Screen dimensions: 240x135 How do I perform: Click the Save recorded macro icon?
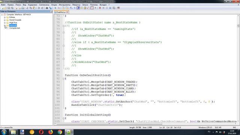coord(114,8)
